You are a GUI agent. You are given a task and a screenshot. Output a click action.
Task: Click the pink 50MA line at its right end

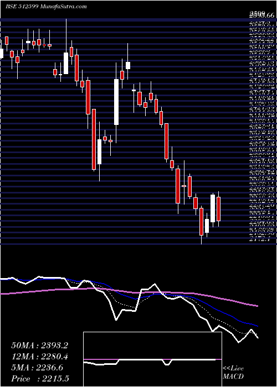(257, 306)
